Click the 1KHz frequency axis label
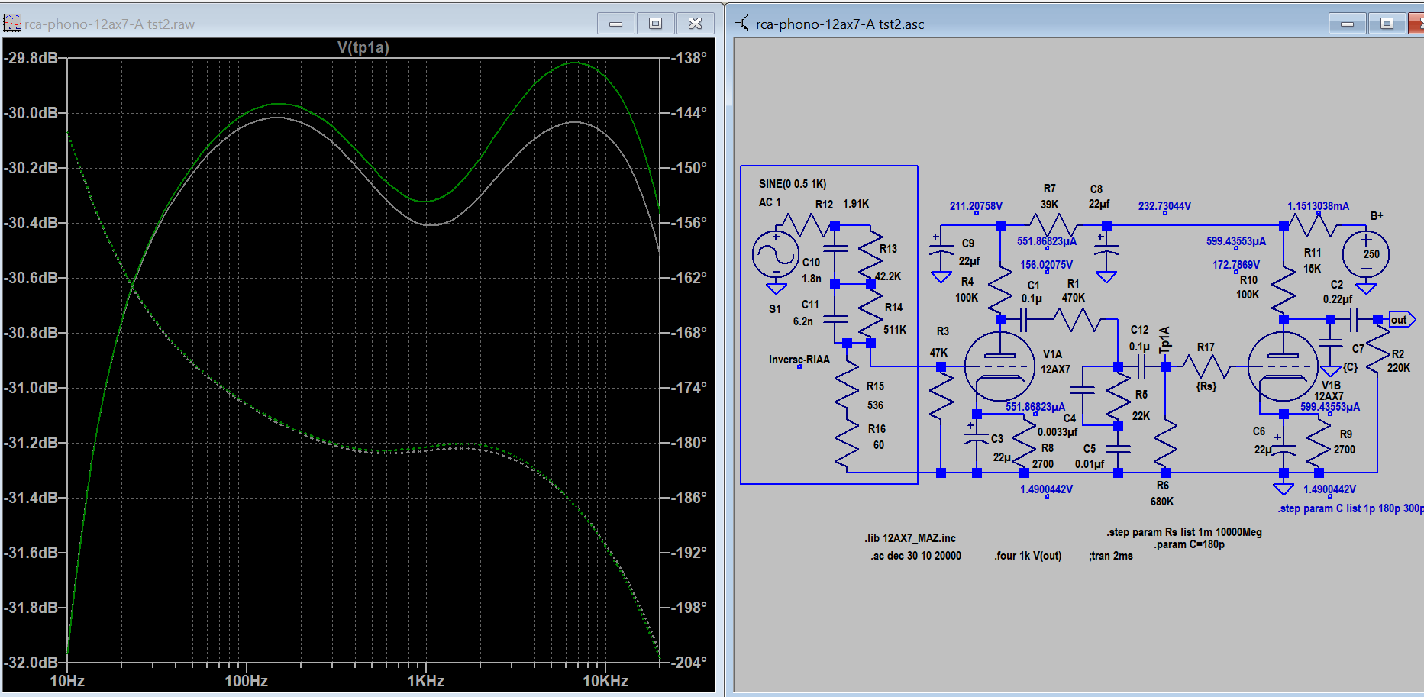1424x697 pixels. (x=425, y=681)
